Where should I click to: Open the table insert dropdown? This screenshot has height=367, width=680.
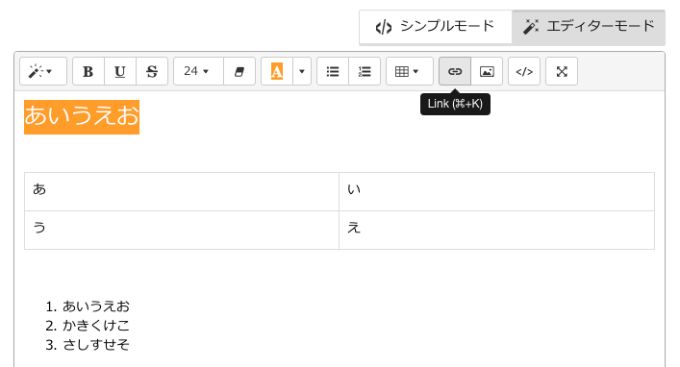click(410, 71)
